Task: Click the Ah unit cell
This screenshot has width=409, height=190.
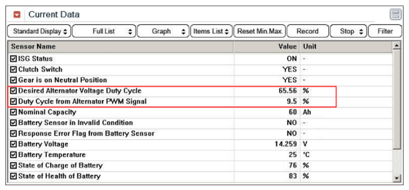Action: [307, 112]
